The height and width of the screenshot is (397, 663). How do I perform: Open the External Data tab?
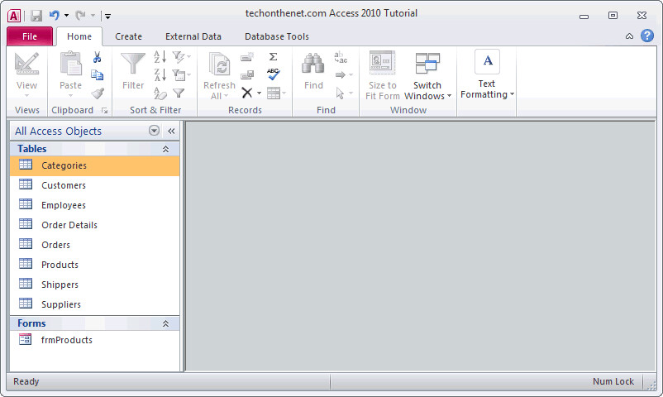pyautogui.click(x=193, y=36)
